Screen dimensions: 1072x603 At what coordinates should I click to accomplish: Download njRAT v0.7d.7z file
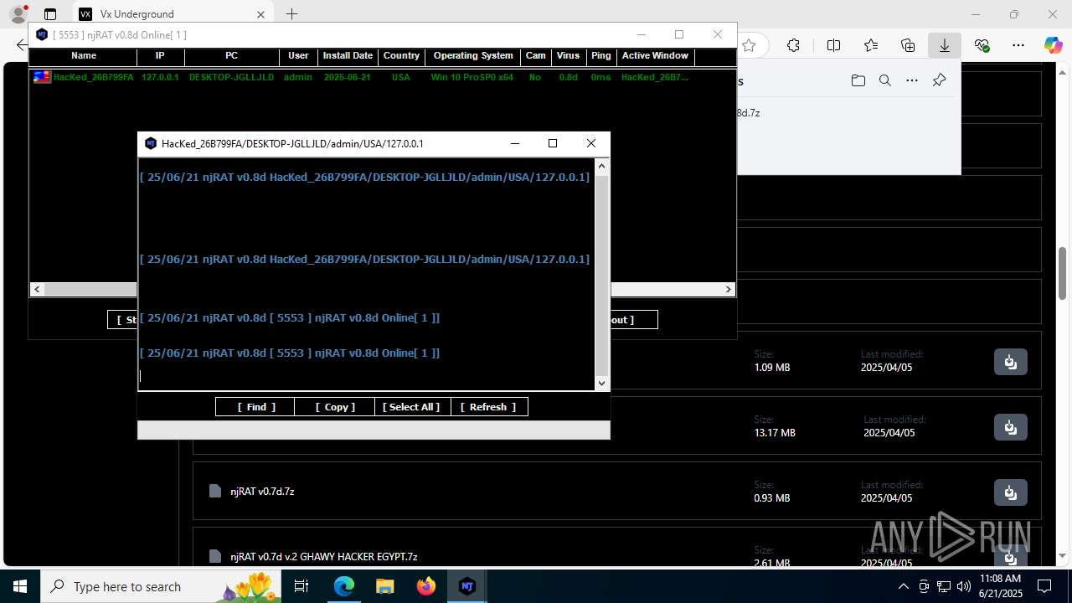coord(1011,492)
